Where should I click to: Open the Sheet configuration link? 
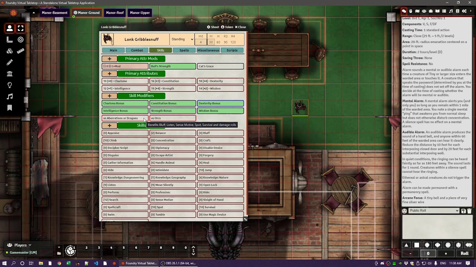pyautogui.click(x=213, y=27)
